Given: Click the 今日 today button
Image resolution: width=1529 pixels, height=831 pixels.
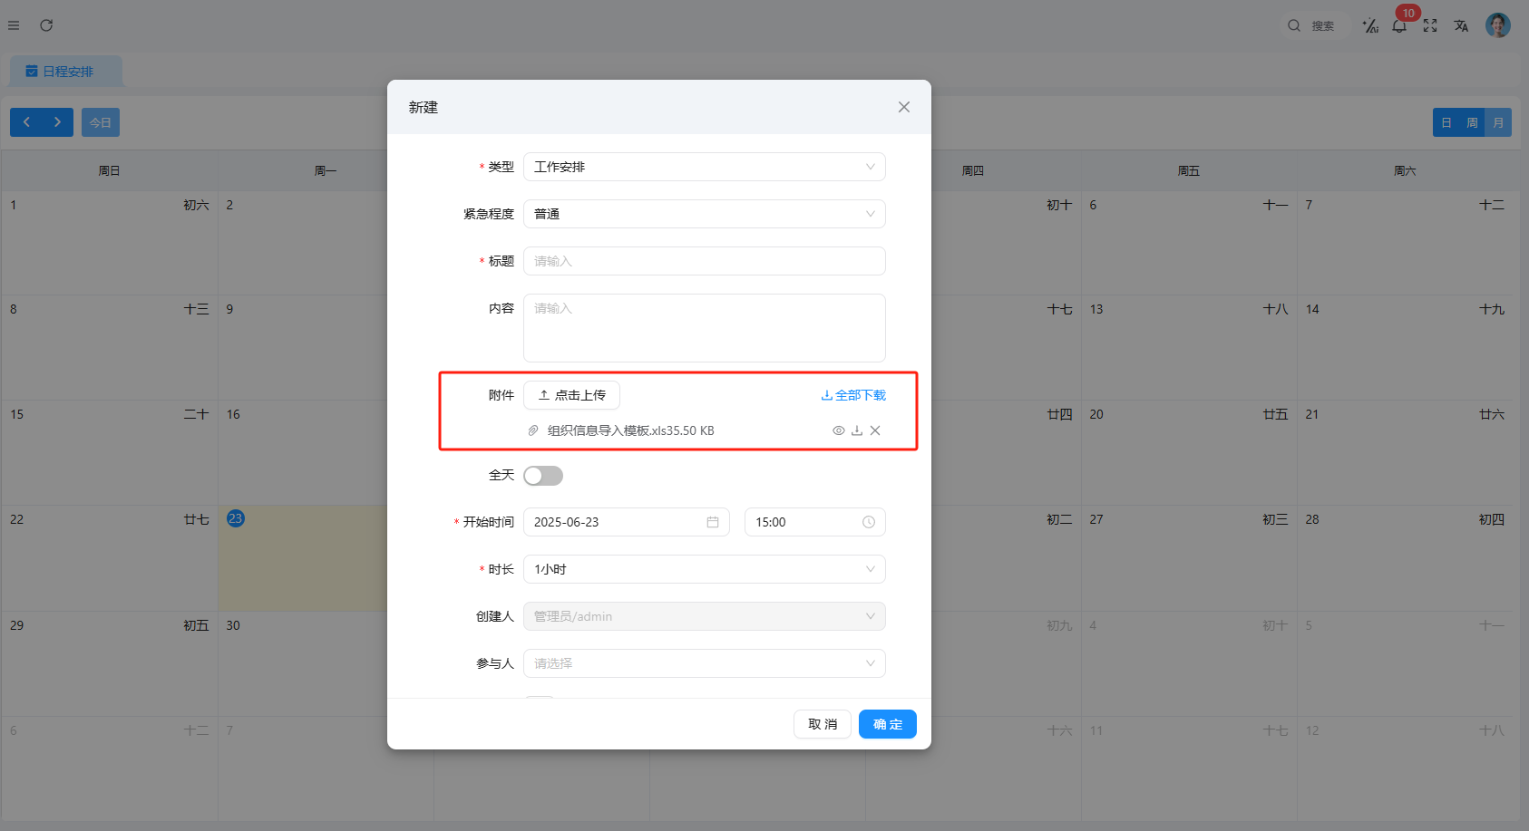Looking at the screenshot, I should click(101, 122).
